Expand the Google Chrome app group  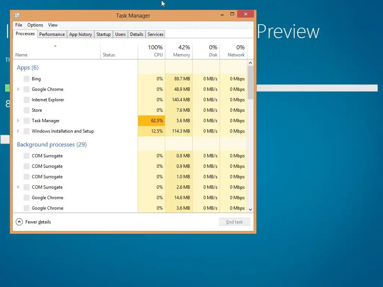pos(18,89)
